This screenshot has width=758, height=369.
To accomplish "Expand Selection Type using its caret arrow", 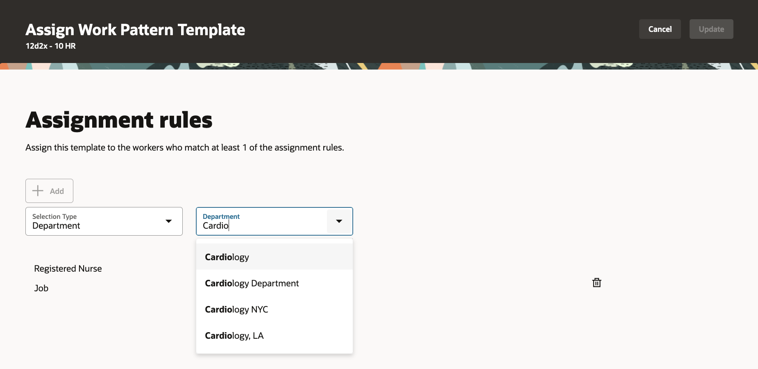I will tap(168, 221).
